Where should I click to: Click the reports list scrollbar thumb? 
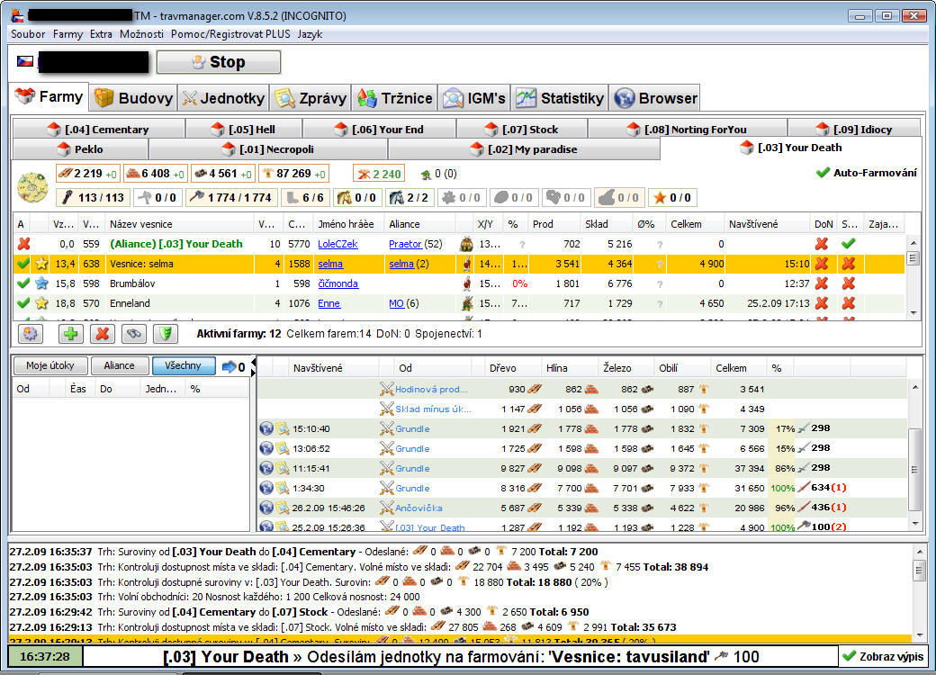click(914, 470)
